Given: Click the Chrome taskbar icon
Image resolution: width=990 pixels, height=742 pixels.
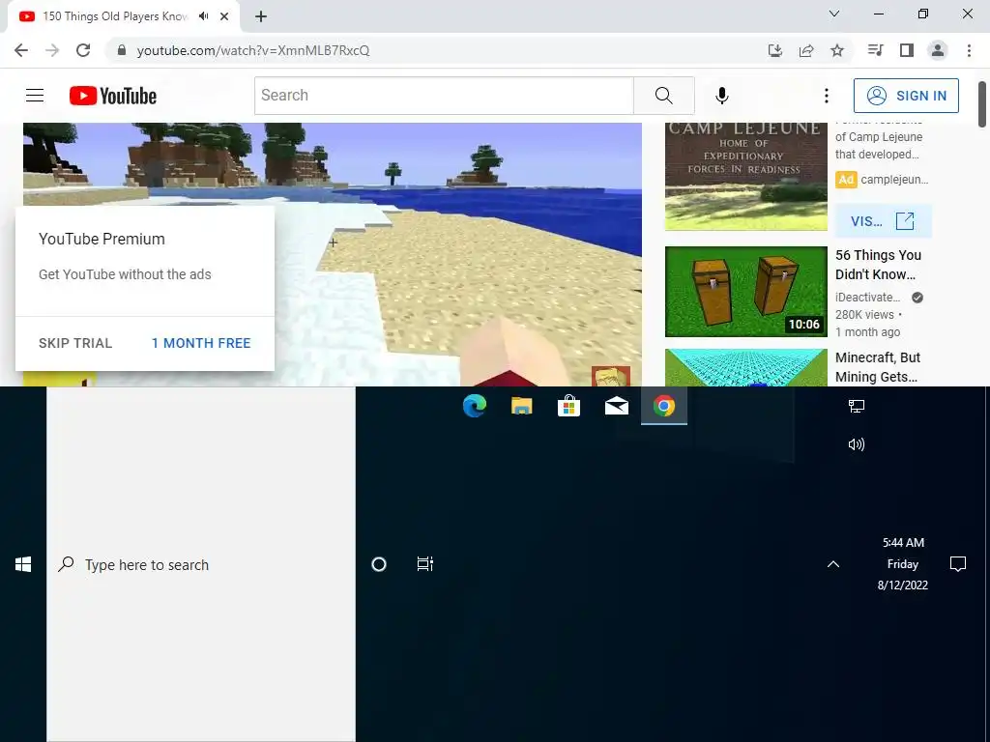Looking at the screenshot, I should click(663, 406).
